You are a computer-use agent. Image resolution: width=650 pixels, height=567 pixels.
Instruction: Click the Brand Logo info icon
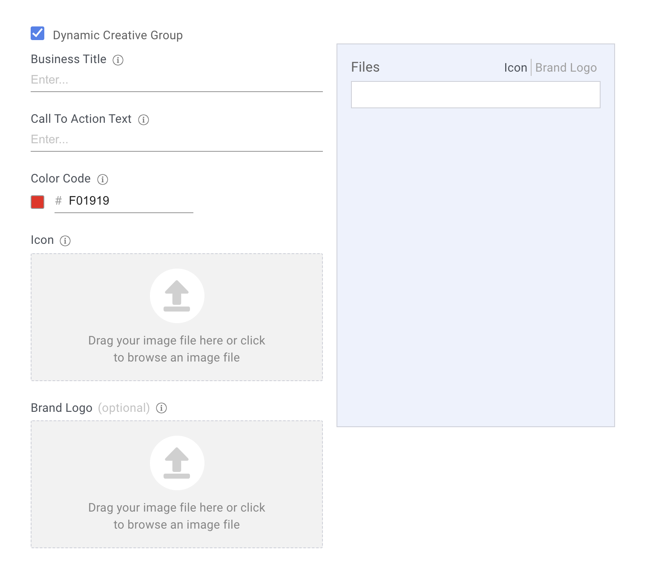click(x=161, y=408)
